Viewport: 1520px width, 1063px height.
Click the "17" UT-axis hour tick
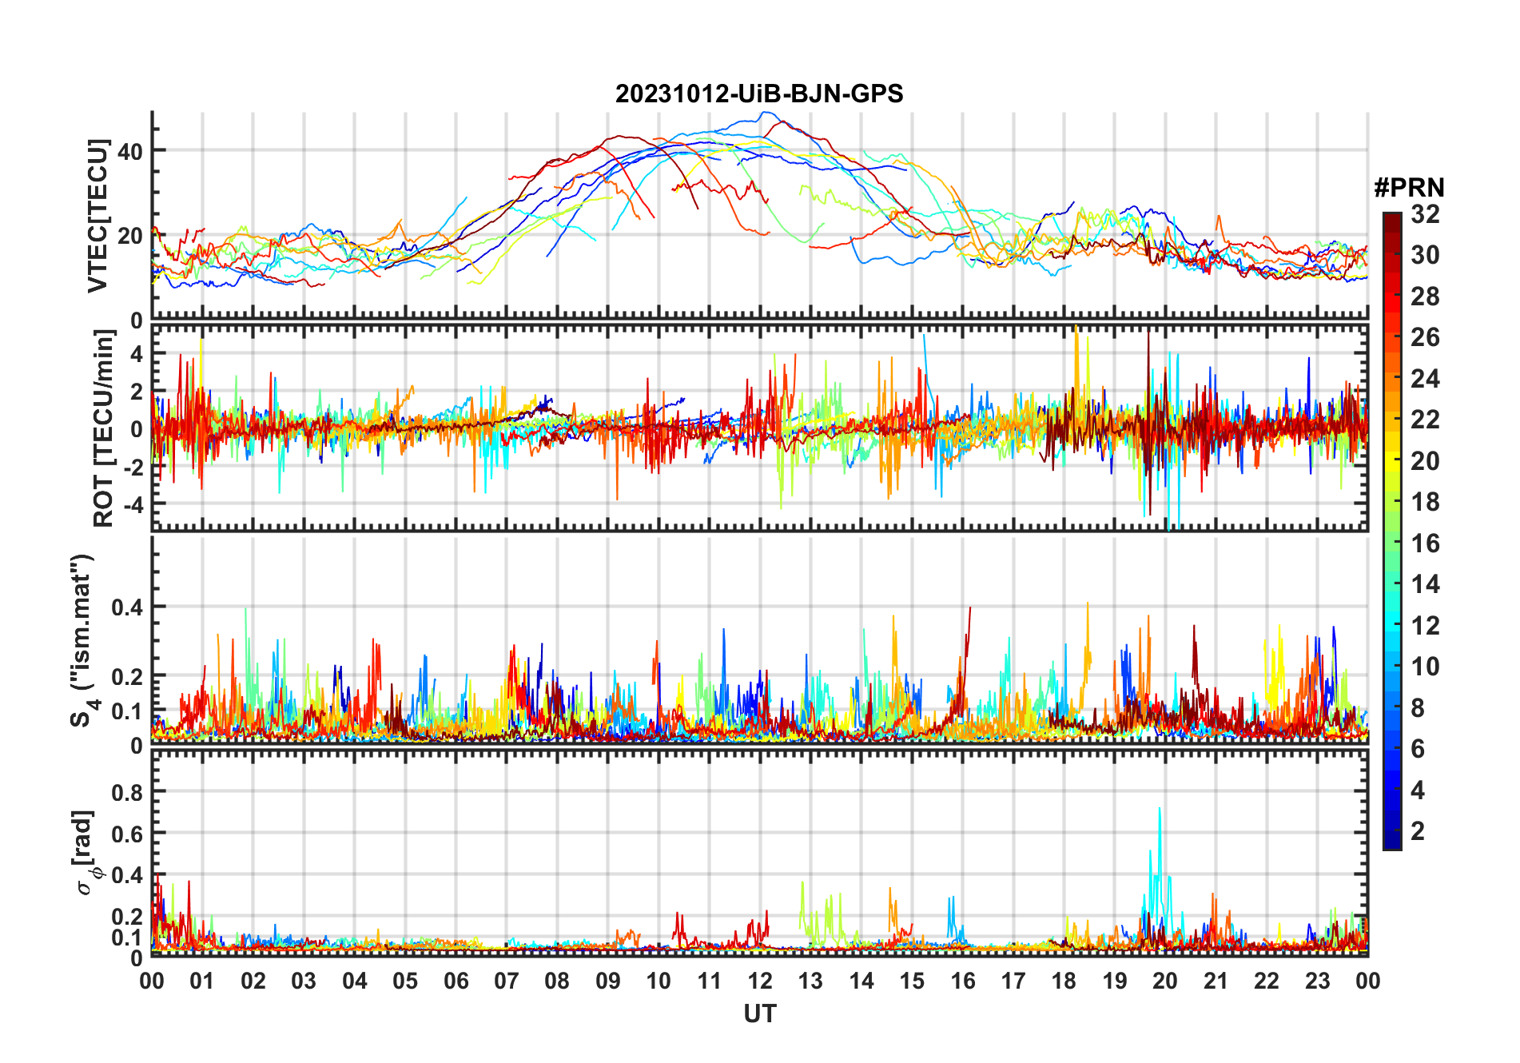point(1013,981)
